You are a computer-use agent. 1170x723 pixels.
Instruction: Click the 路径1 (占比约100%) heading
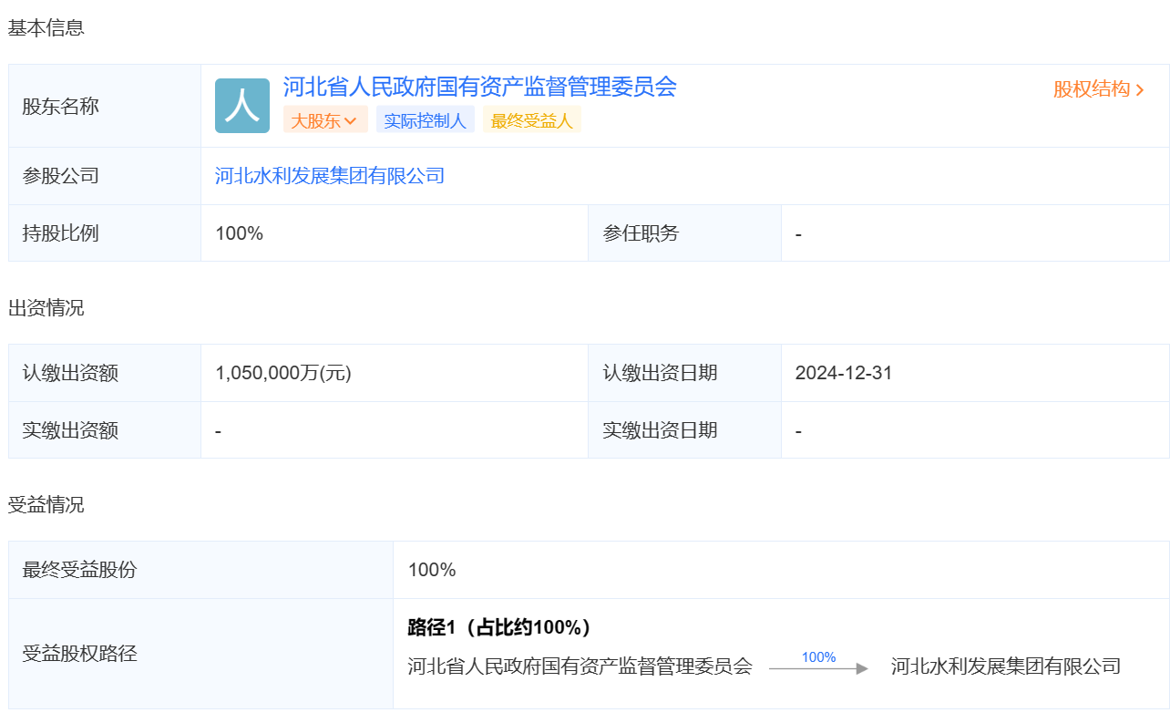point(499,627)
